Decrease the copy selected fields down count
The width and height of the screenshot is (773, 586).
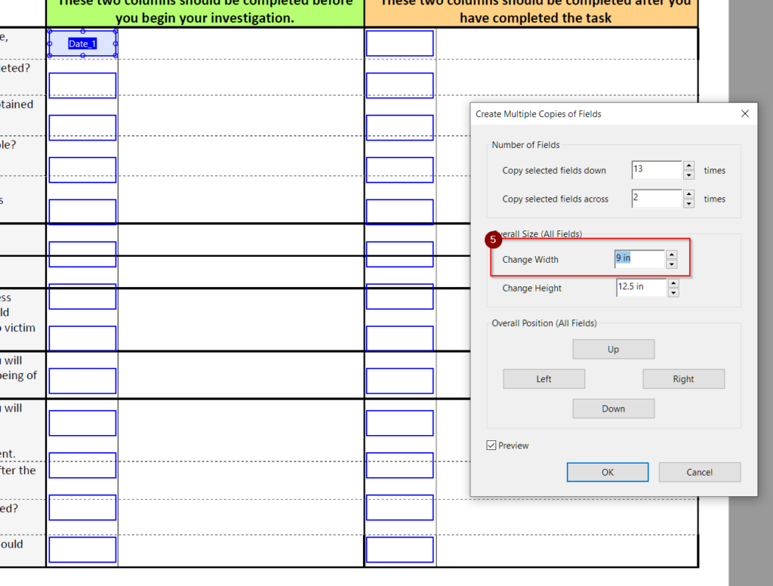tap(688, 175)
